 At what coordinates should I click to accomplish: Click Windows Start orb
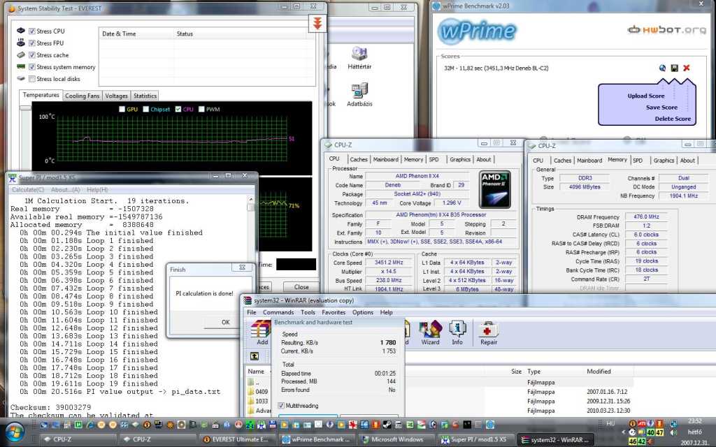pos(15,432)
